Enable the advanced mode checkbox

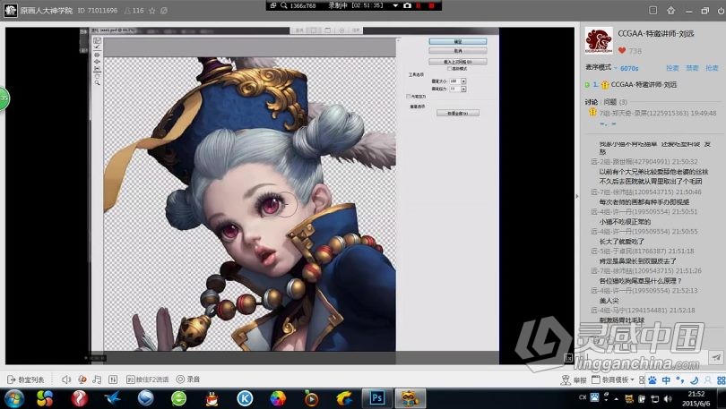(x=449, y=68)
